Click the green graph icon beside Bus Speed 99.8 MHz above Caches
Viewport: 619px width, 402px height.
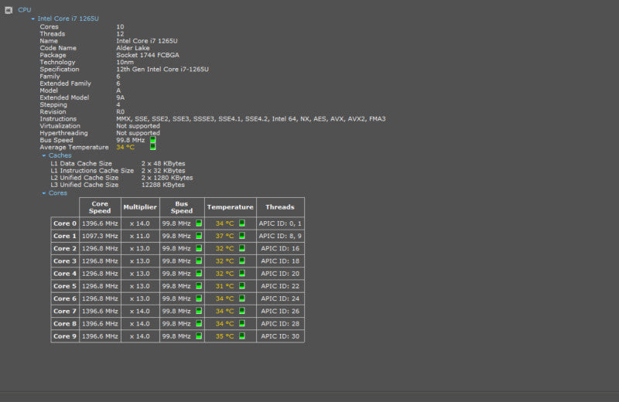click(152, 140)
